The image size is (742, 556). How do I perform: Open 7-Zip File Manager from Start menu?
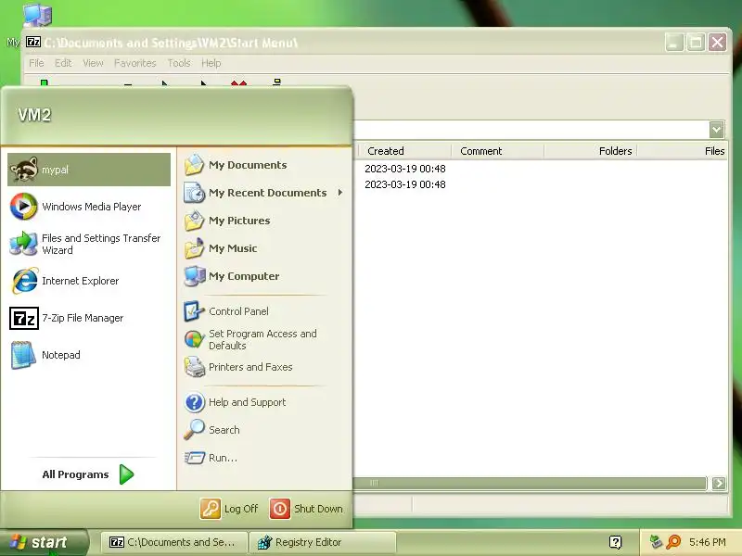[89, 318]
